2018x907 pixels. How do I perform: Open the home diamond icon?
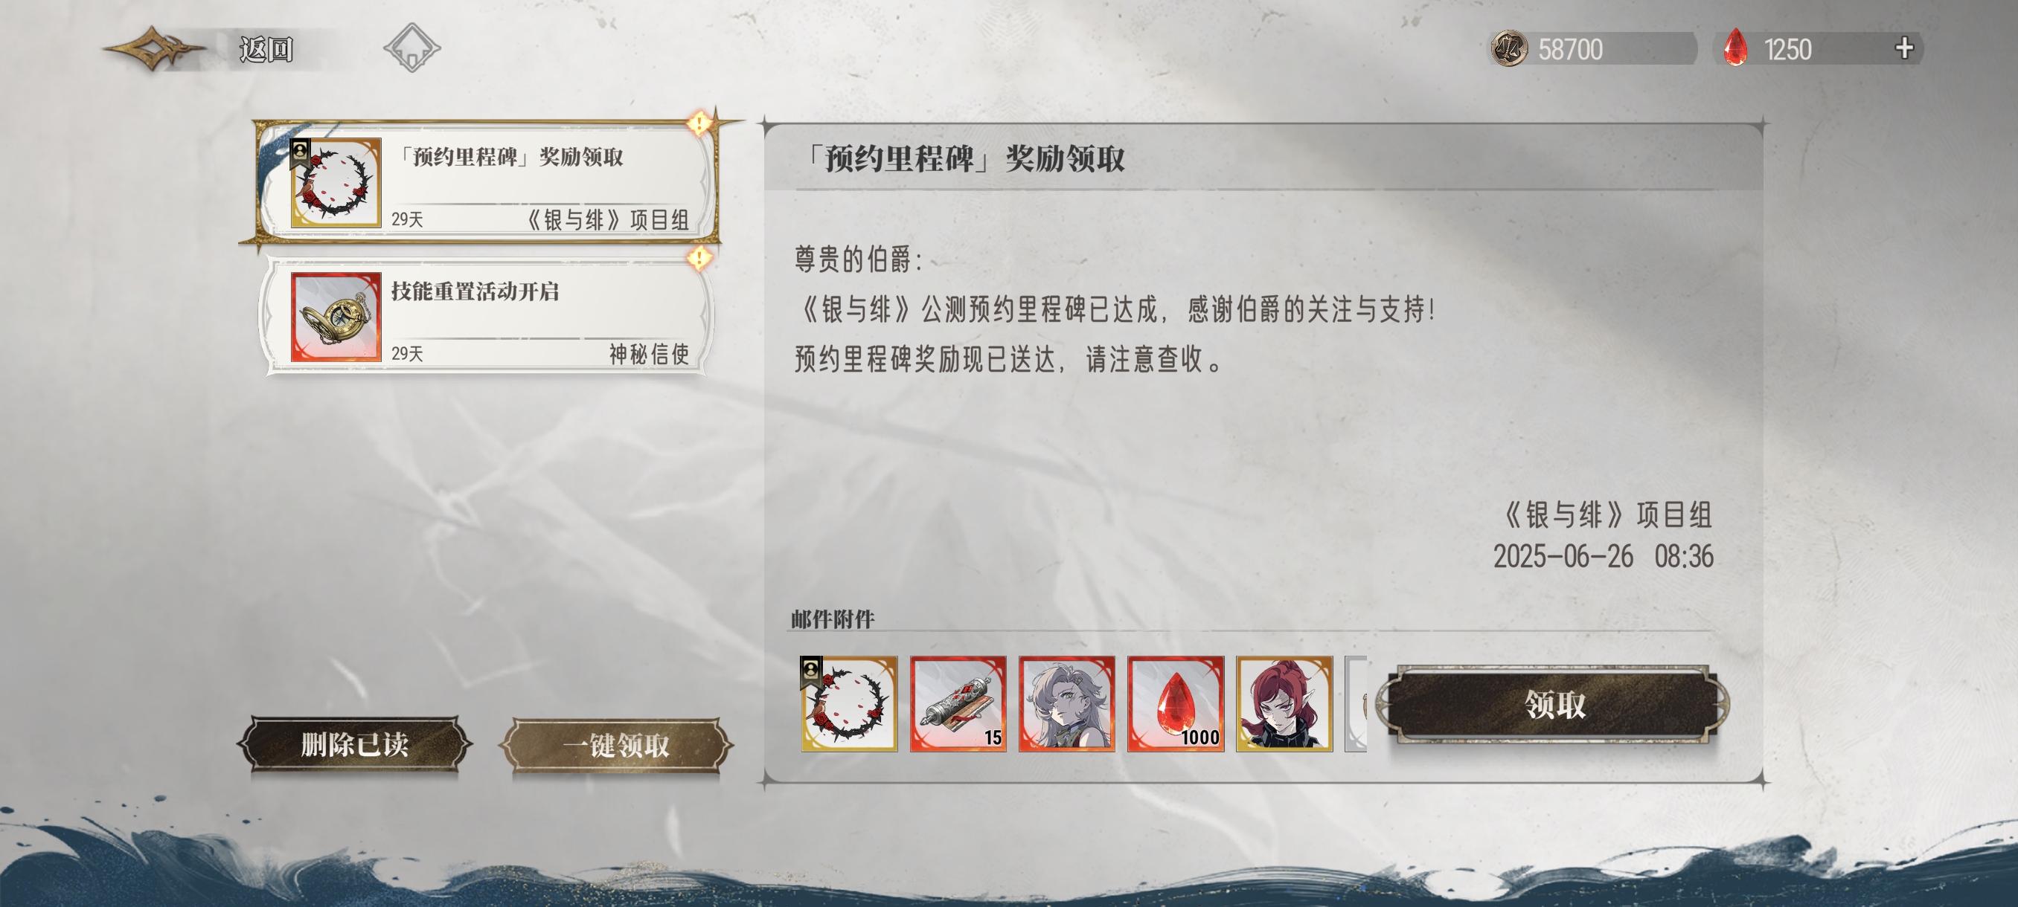[x=412, y=48]
